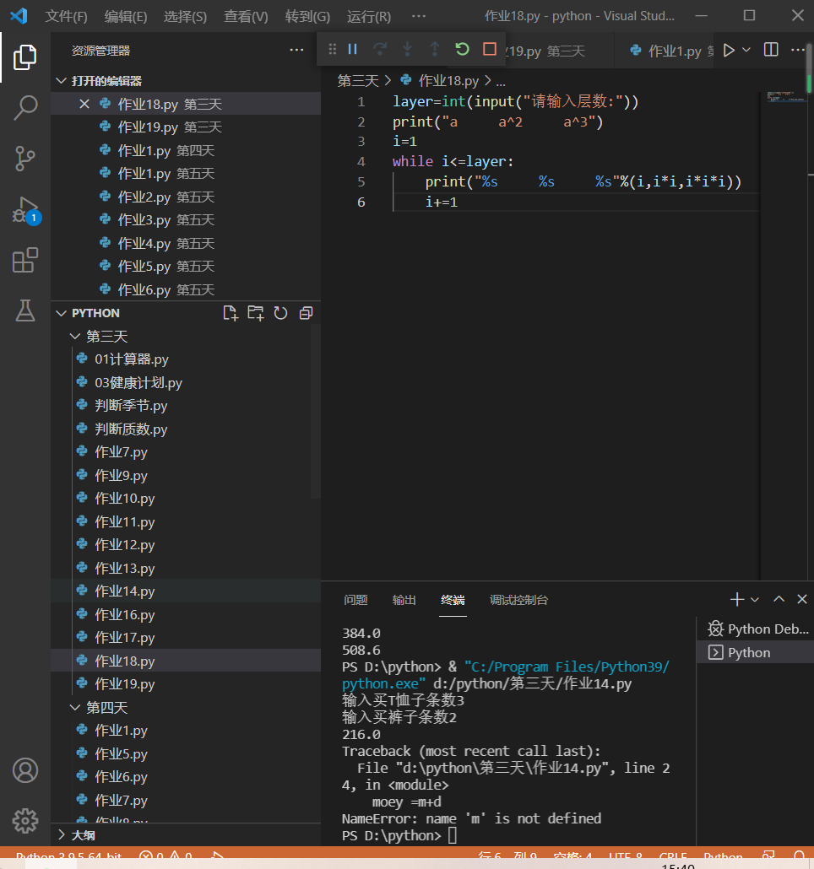Viewport: 814px width, 869px height.
Task: Create new file in PYTHON folder
Action: [231, 313]
